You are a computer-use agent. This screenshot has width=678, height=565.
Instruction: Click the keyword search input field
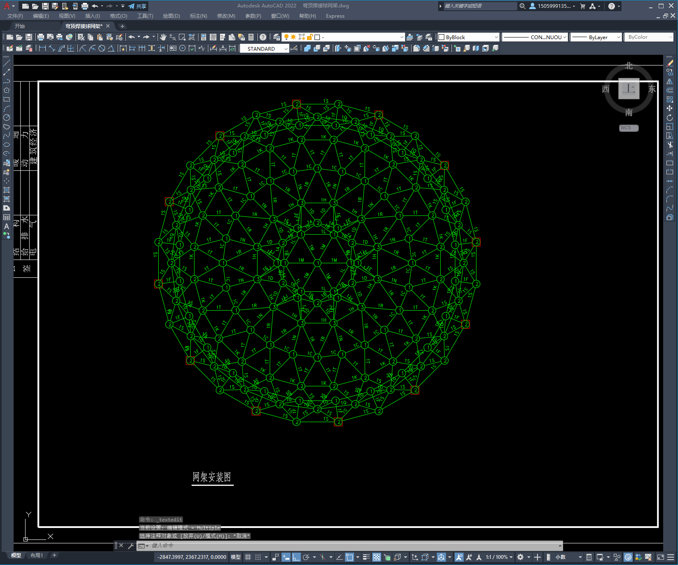click(480, 6)
